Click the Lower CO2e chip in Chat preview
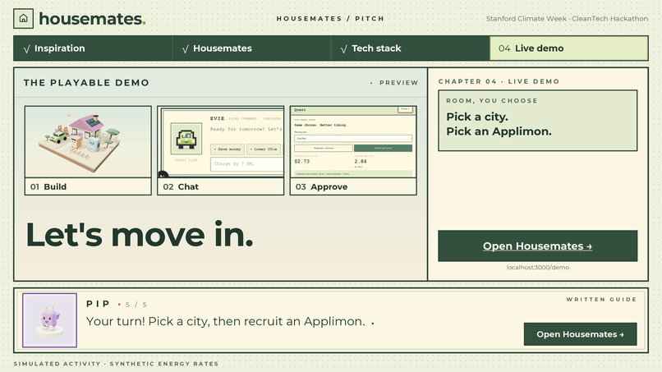The height and width of the screenshot is (372, 662). [x=264, y=149]
